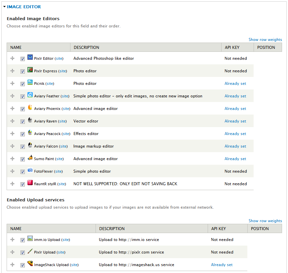Open Already set API key for Picnik
288x273 pixels.
[235, 84]
